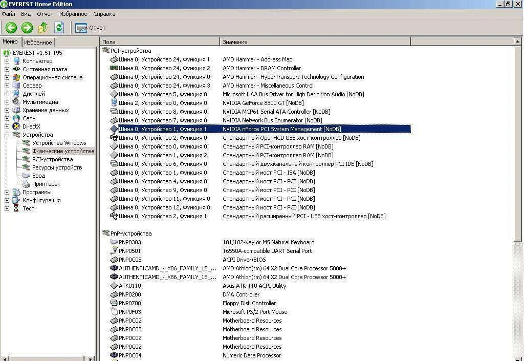Click the vertical scrollbar thumb of device list

(x=517, y=144)
